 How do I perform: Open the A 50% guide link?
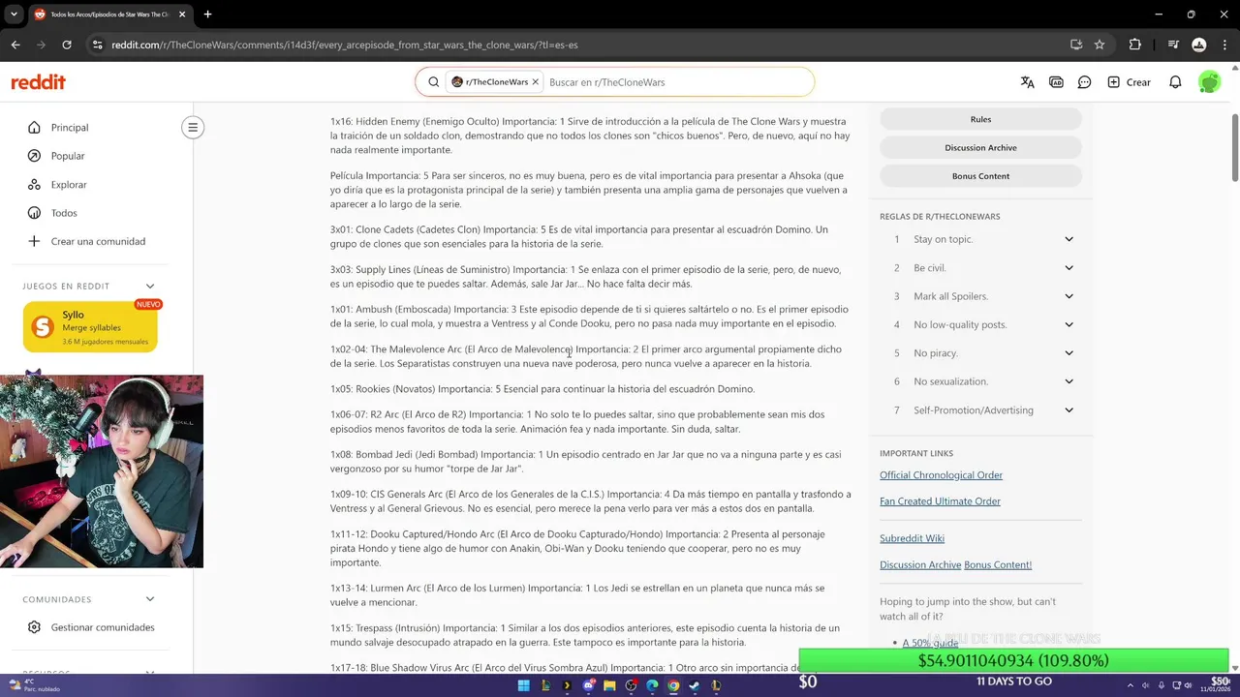coord(930,643)
